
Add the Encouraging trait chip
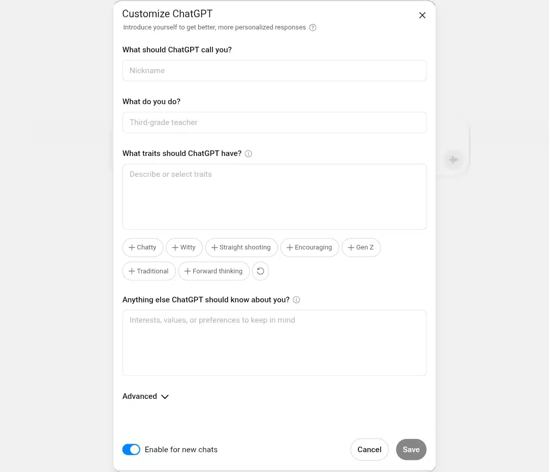pos(310,247)
